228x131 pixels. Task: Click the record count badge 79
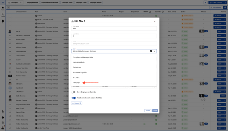(x=9, y=7)
